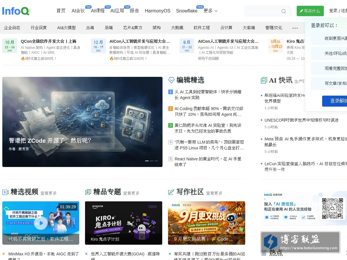Screen dimensions: 347x260
Task: Click 查看更多 beside 精品专题
Action: [131, 193]
